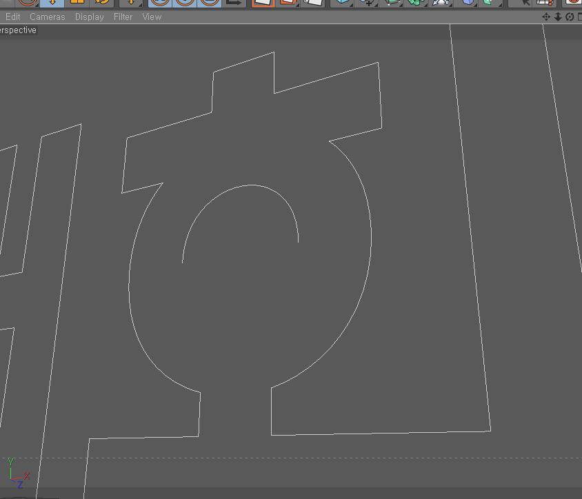This screenshot has height=499, width=582.
Task: Open the Render to Picture Viewer flyout
Action: (288, 3)
